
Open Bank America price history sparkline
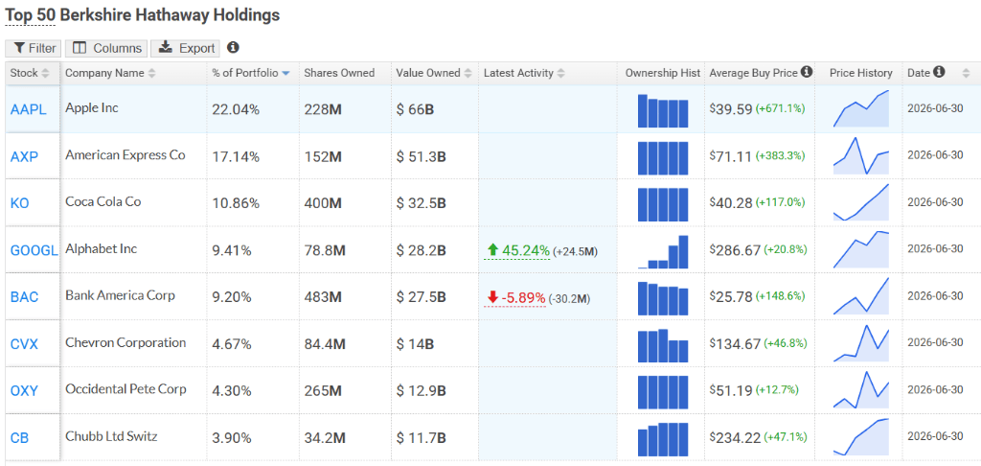861,296
